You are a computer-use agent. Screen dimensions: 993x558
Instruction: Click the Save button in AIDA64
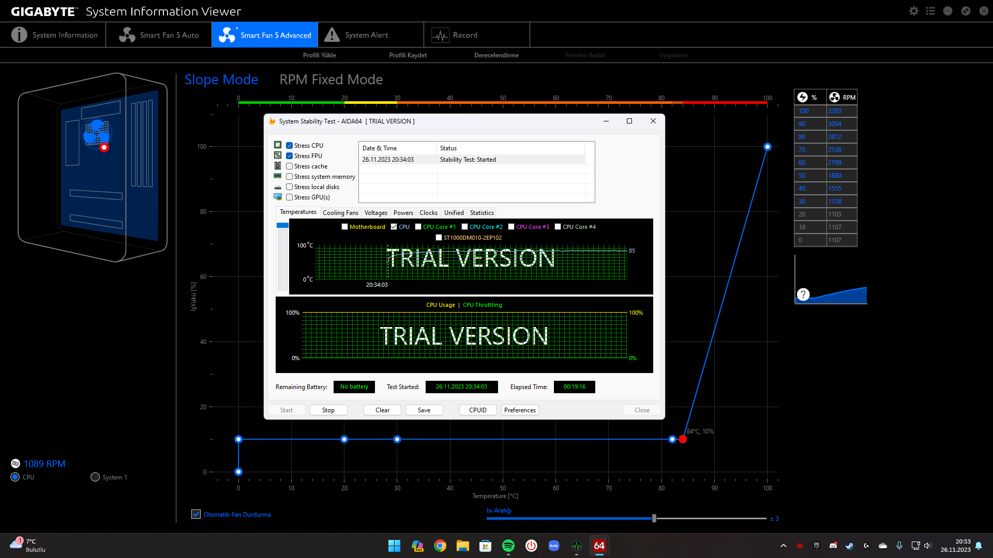[424, 410]
